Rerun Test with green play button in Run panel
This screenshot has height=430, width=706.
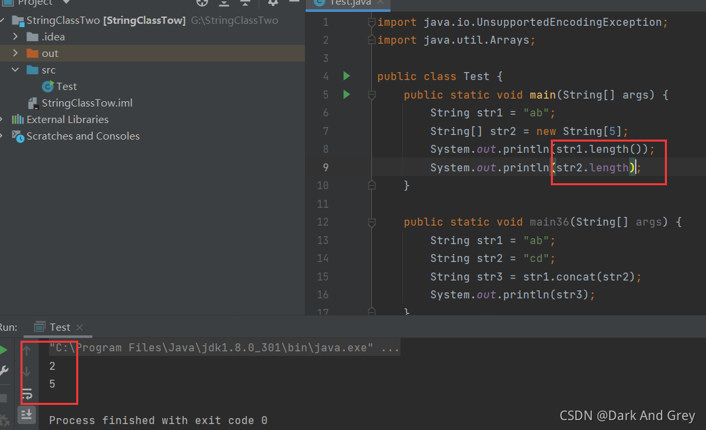pos(3,350)
